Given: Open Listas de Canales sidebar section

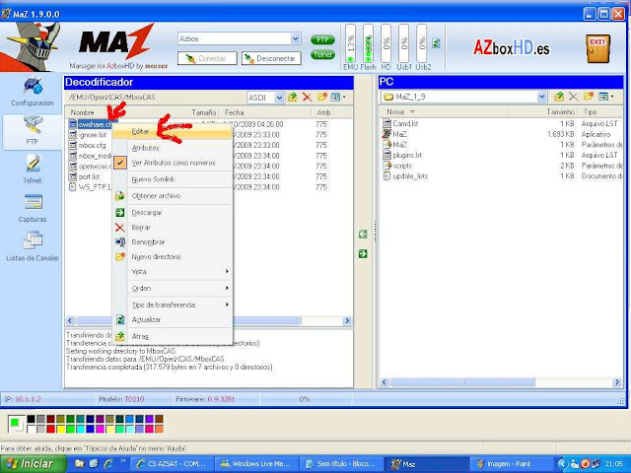Looking at the screenshot, I should (33, 246).
